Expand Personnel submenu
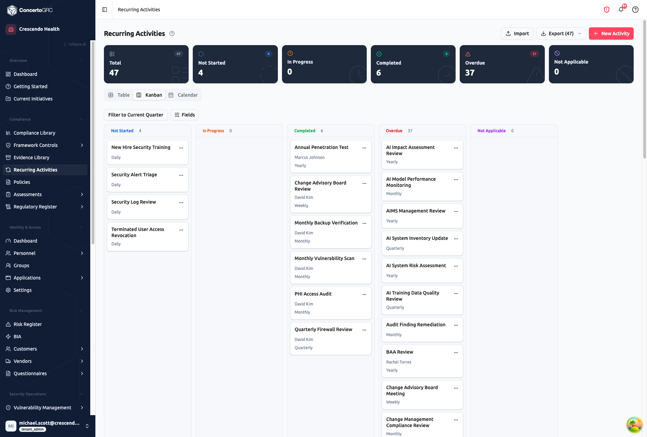The image size is (647, 437). click(82, 253)
